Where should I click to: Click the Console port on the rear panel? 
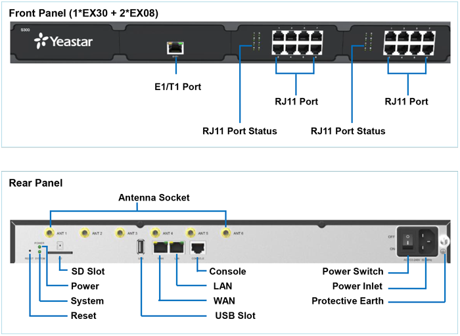coord(198,247)
